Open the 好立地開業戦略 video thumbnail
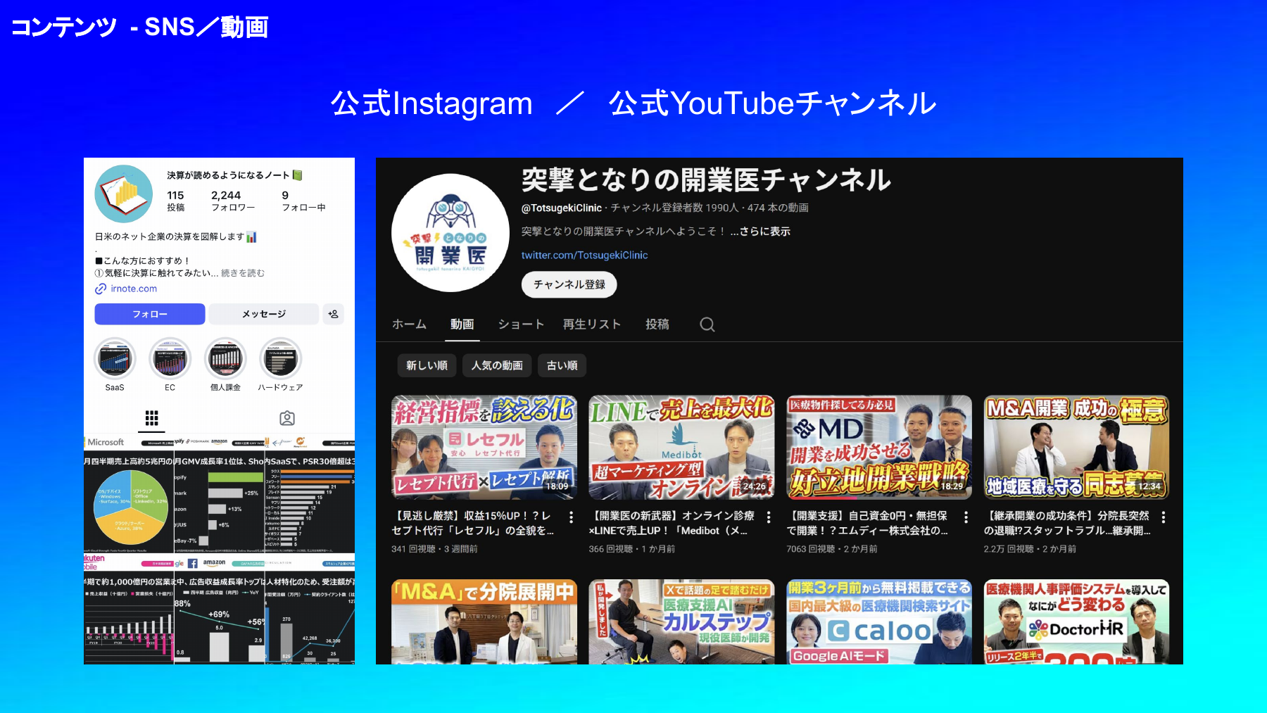The width and height of the screenshot is (1267, 713). tap(879, 447)
